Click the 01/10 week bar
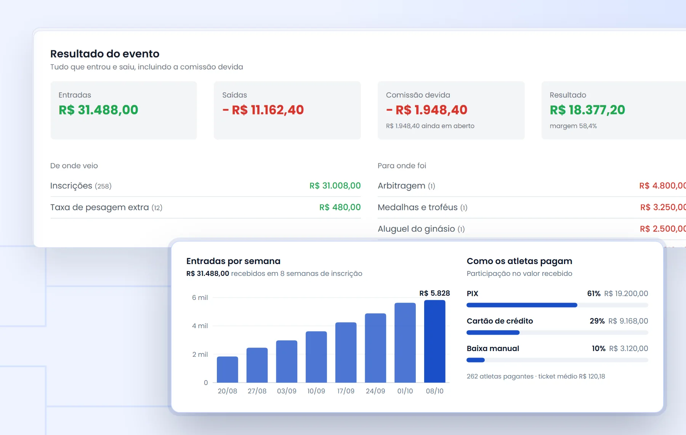Image resolution: width=686 pixels, height=435 pixels. [x=405, y=343]
